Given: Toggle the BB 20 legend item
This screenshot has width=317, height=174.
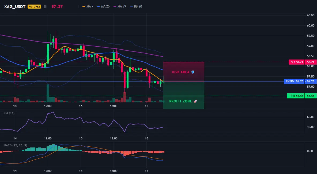Looking at the screenshot, I should [x=136, y=6].
